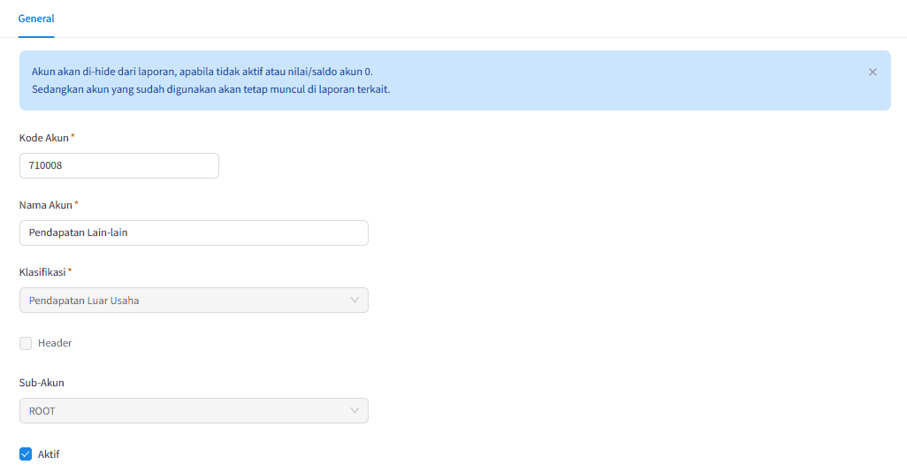The image size is (907, 465).
Task: Toggle the Header checkbox
Action: pyautogui.click(x=26, y=343)
